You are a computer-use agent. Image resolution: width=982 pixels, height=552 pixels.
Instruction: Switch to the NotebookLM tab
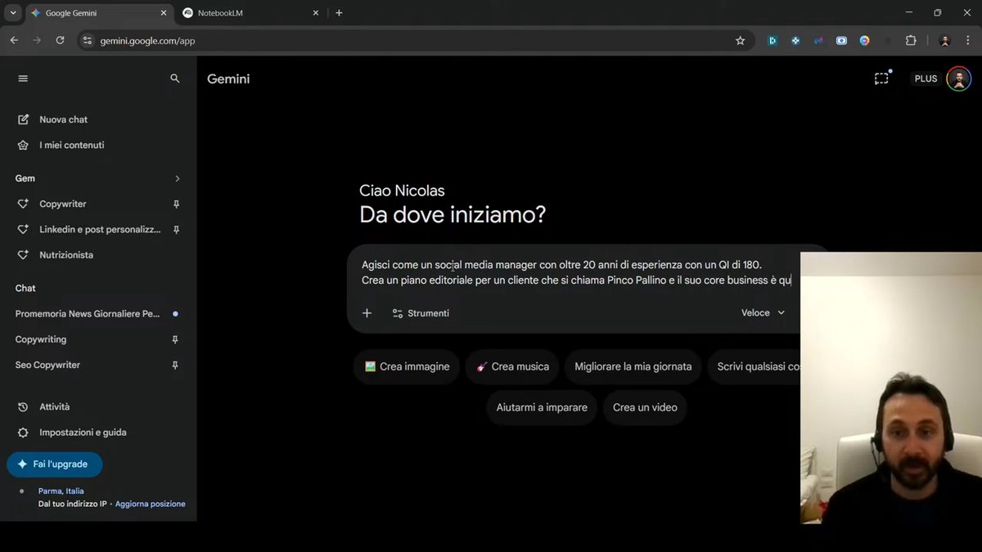245,13
